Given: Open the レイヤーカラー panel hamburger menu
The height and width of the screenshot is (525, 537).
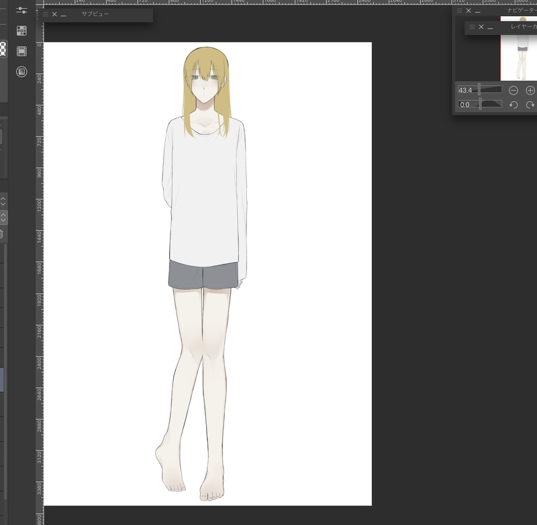Looking at the screenshot, I should pyautogui.click(x=473, y=27).
